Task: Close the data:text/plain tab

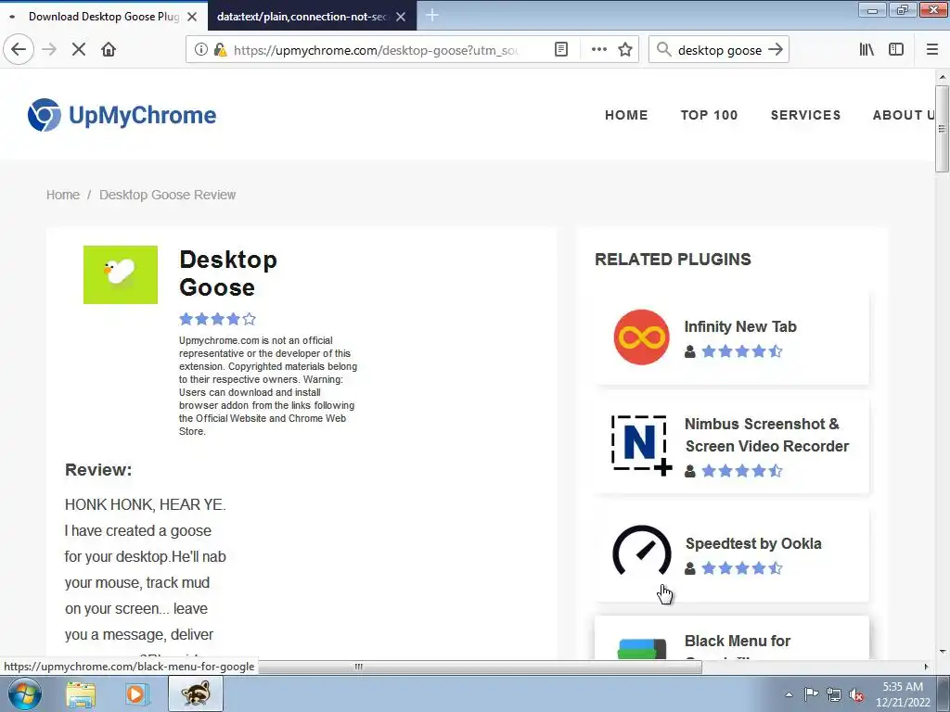Action: [401, 17]
